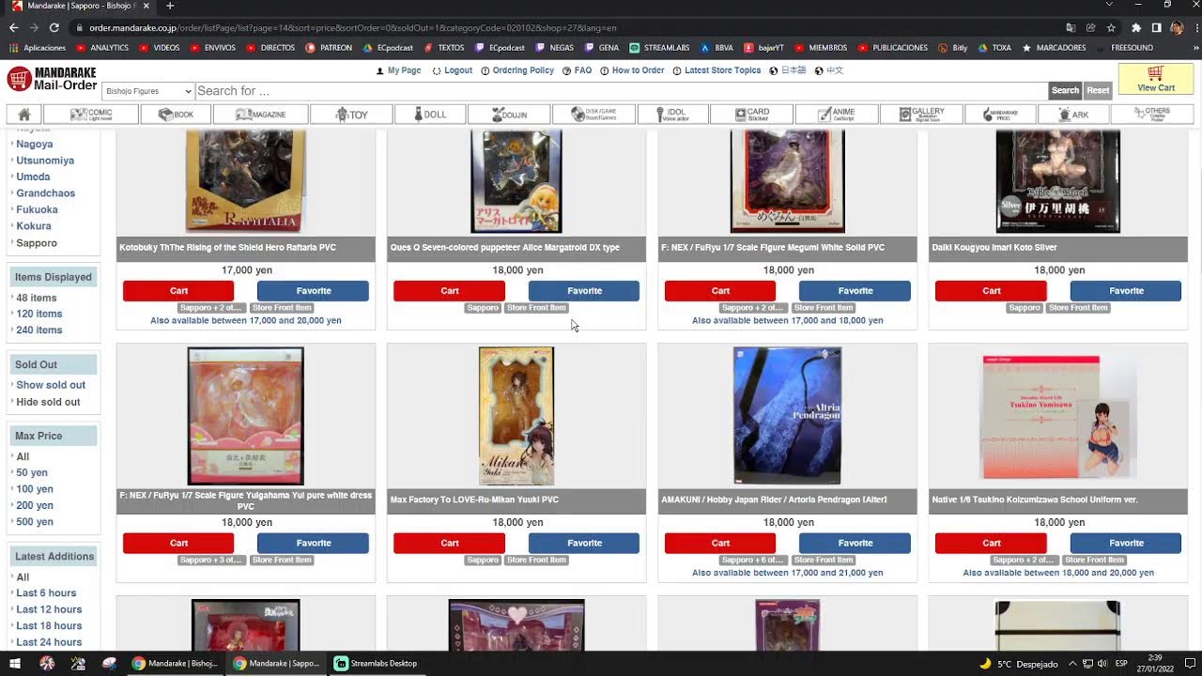Open the GALLERY category

[921, 115]
